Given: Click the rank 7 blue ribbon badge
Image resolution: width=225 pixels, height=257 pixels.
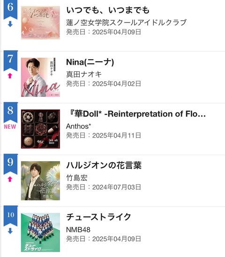Looking at the screenshot, I should click(10, 61).
